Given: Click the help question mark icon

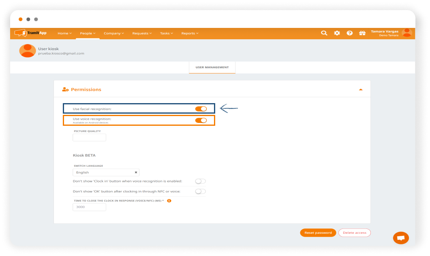Looking at the screenshot, I should pyautogui.click(x=349, y=33).
